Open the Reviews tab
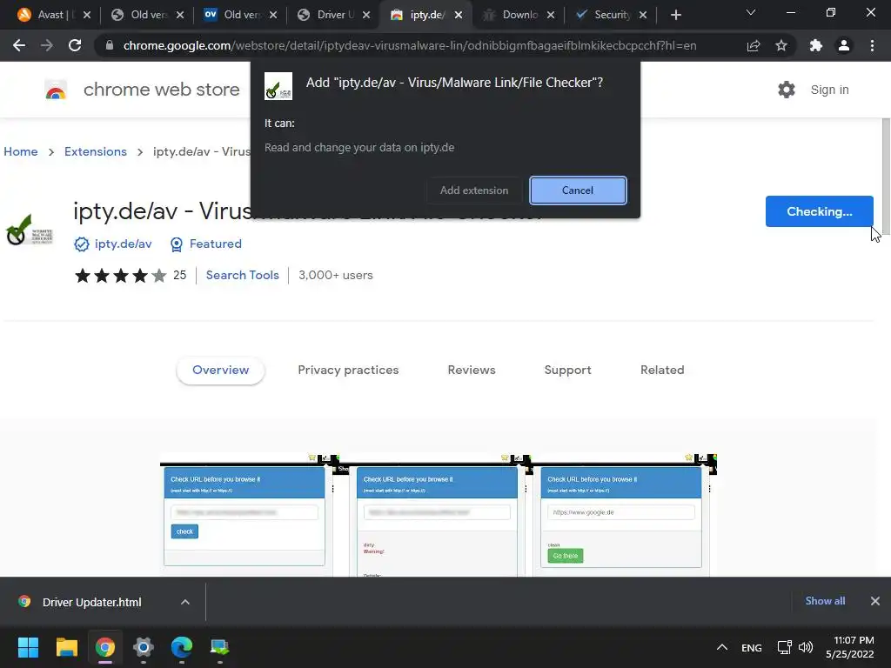The height and width of the screenshot is (668, 891). (x=472, y=370)
